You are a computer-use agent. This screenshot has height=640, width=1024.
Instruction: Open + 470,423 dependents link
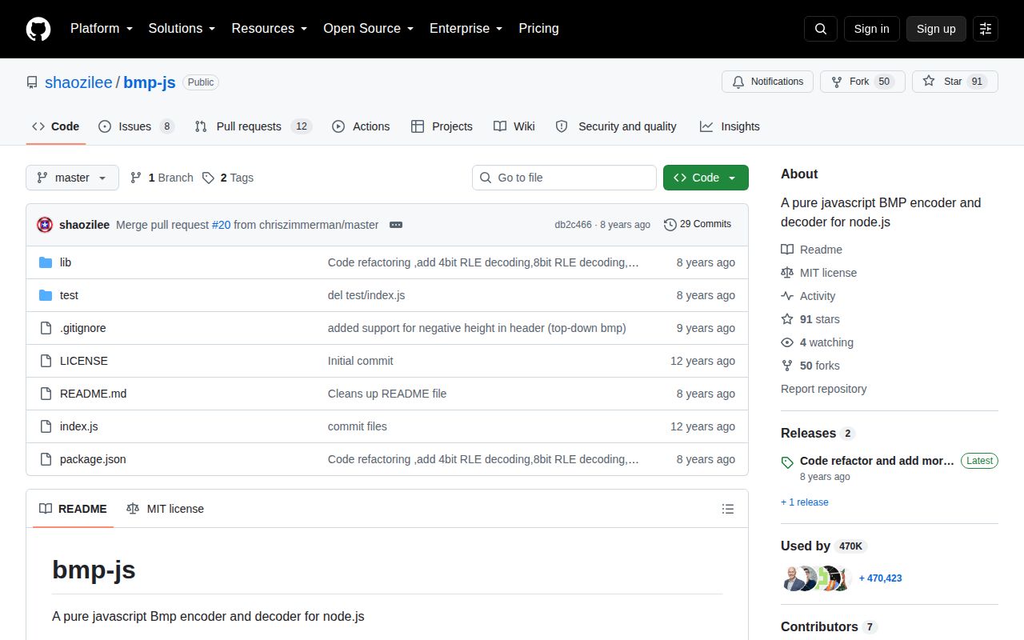[x=880, y=578]
